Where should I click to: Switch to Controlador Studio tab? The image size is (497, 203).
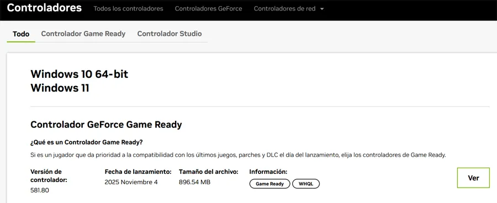click(170, 34)
